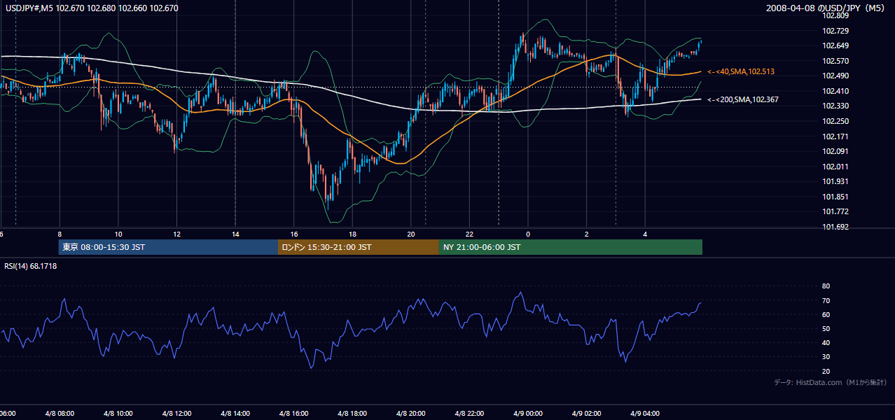Click RSI scale label 60

pyautogui.click(x=826, y=314)
